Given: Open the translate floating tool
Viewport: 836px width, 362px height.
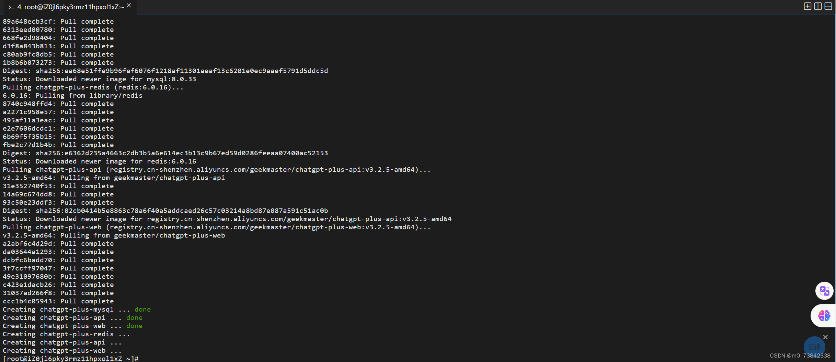Looking at the screenshot, I should (824, 291).
